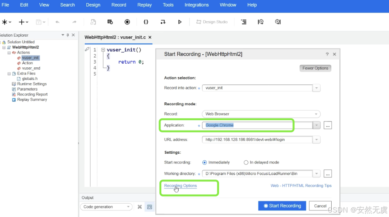Click the Redo arrow icon
The width and height of the screenshot is (389, 217).
tap(74, 22)
